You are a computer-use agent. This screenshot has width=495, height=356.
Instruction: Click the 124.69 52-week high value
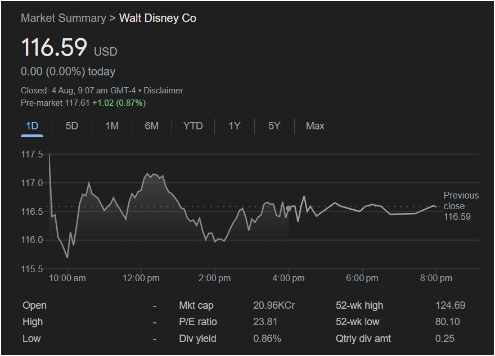[x=451, y=305]
